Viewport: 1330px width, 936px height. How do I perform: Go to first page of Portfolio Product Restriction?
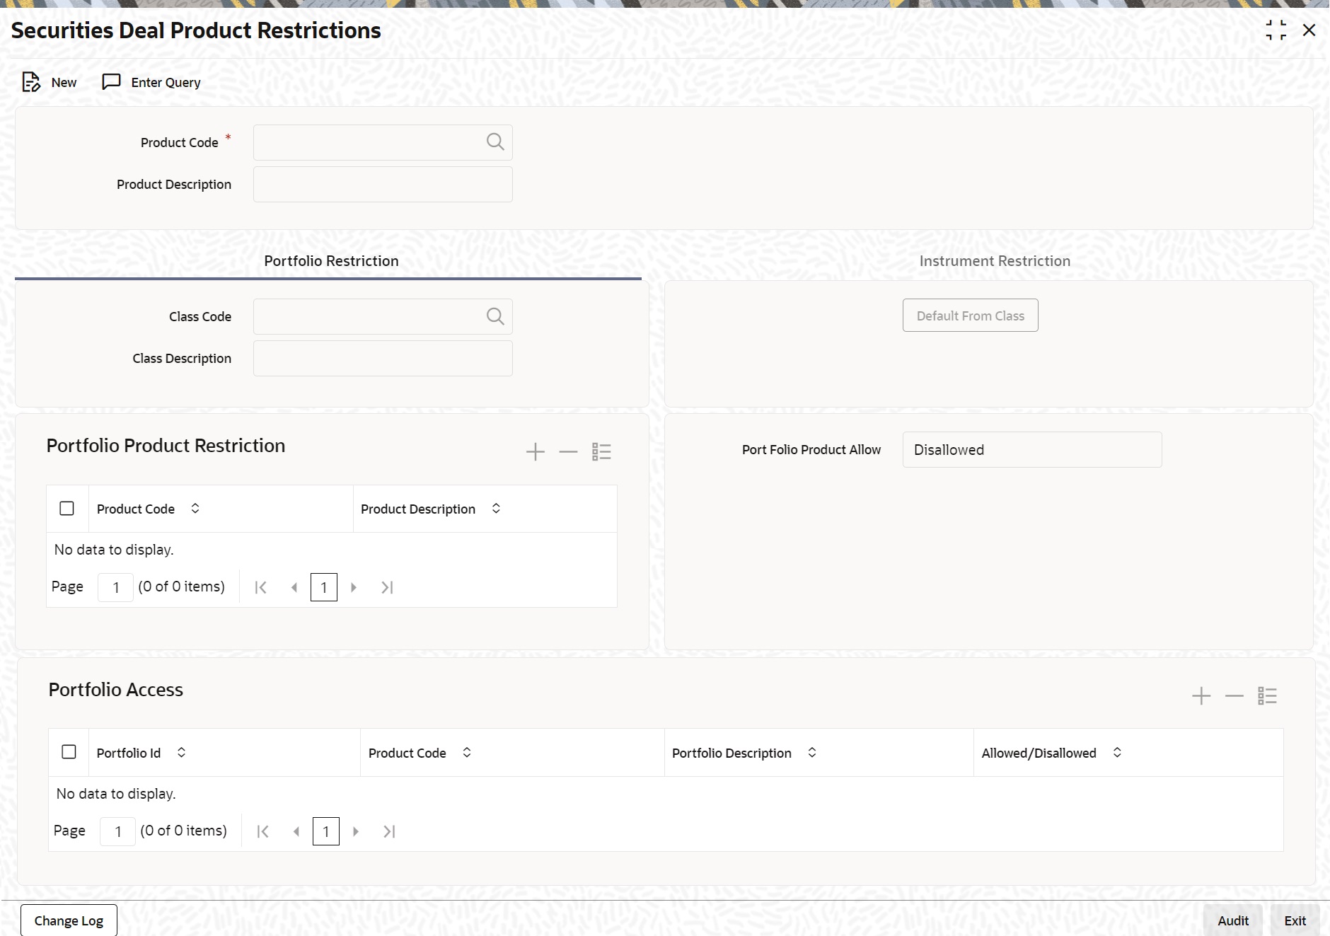[x=260, y=587]
